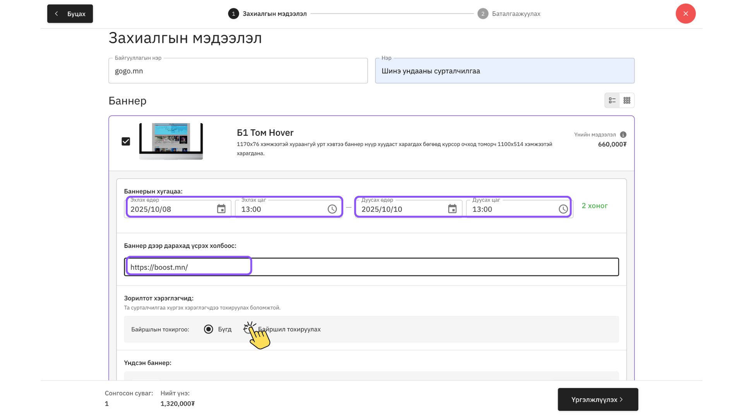Click the Үргэлжлүүлэх continue button

597,399
